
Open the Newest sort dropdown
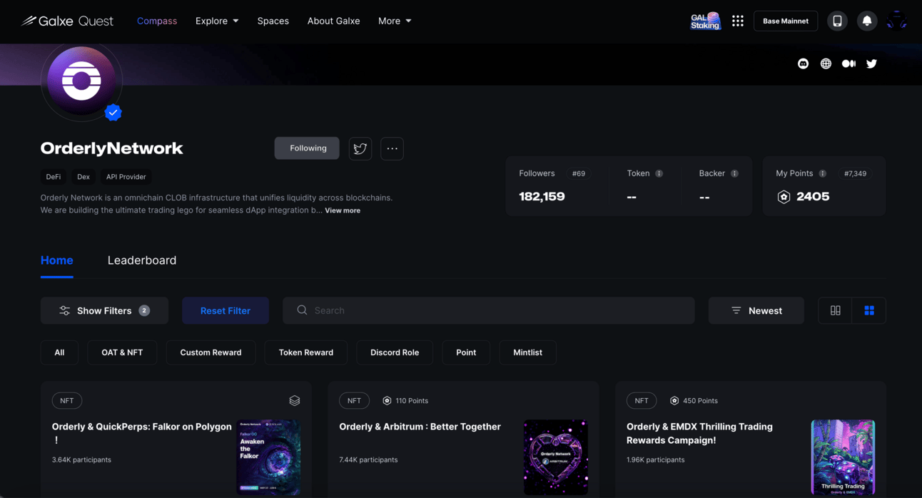[x=756, y=310]
